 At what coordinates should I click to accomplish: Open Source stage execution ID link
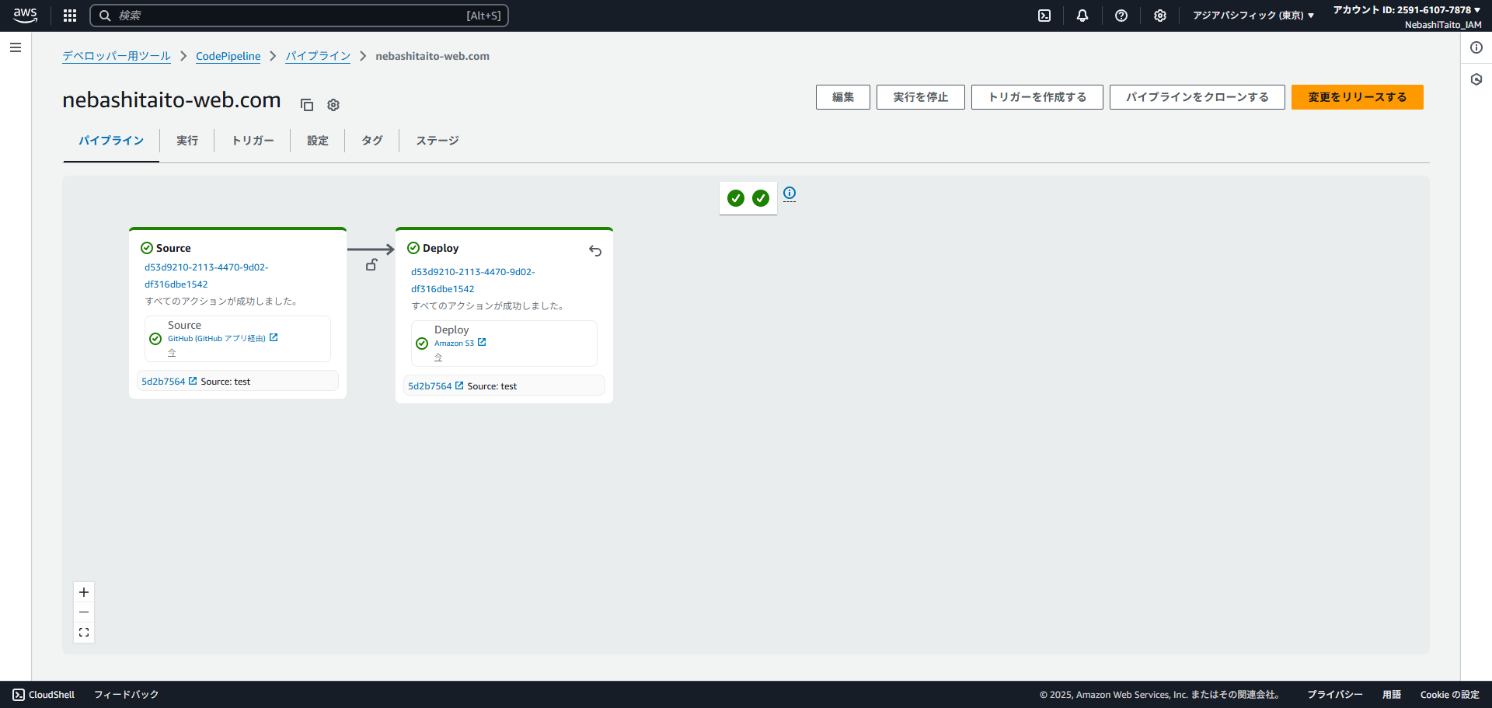(x=207, y=276)
